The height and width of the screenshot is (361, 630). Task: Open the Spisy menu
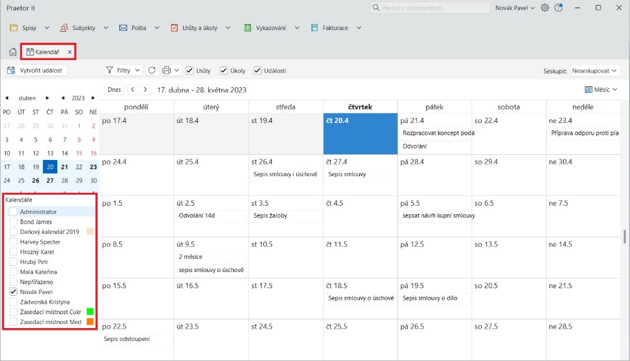click(x=30, y=28)
